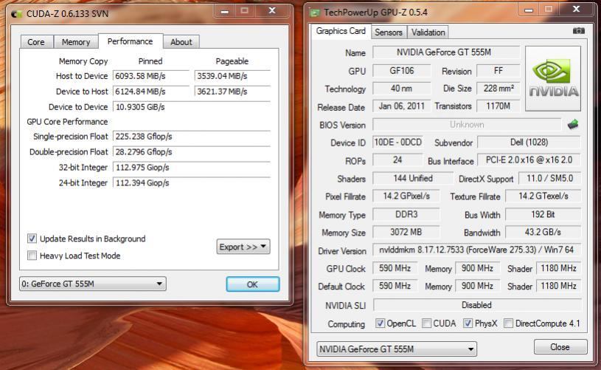Image resolution: width=601 pixels, height=370 pixels.
Task: Select the Graphics Card tab in GPU-Z
Action: tap(341, 31)
